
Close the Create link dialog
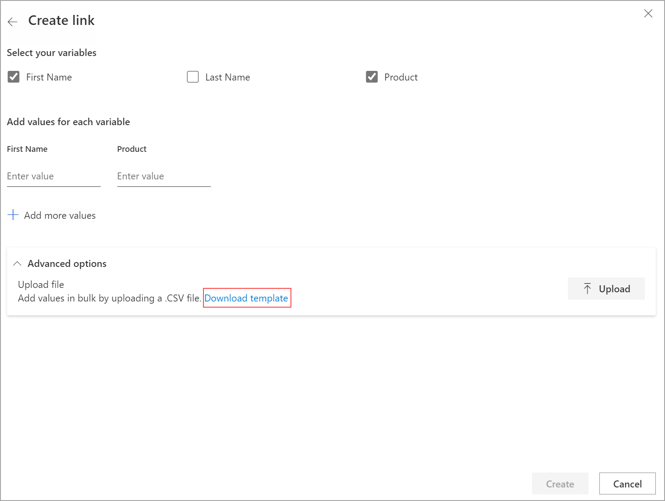tap(648, 14)
